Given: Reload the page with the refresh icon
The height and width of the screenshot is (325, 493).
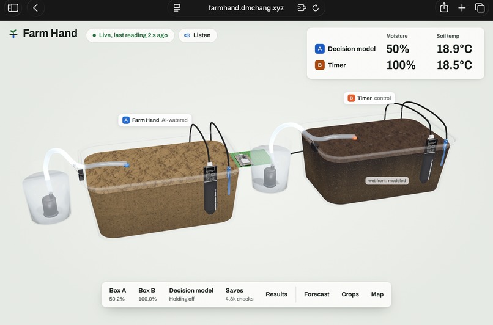Looking at the screenshot, I should point(316,8).
